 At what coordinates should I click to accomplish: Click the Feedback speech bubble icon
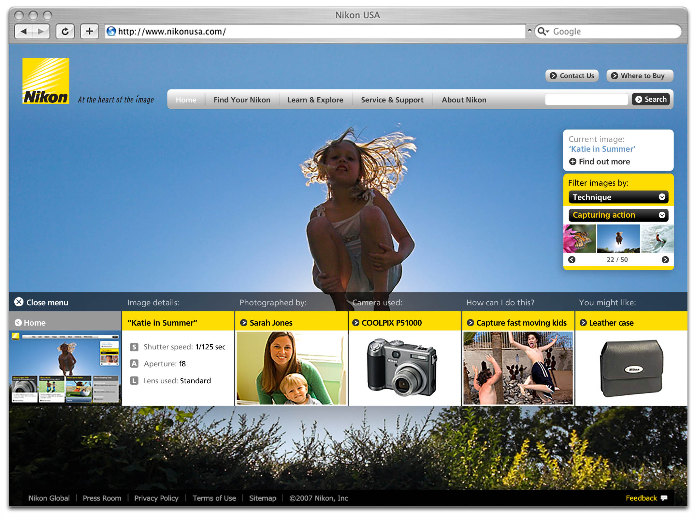664,498
